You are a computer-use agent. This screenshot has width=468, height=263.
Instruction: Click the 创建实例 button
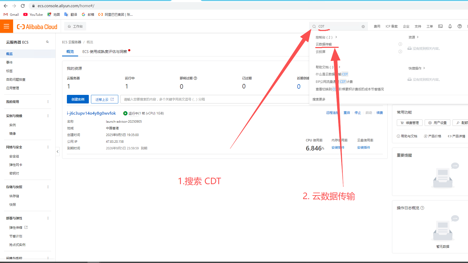(78, 99)
